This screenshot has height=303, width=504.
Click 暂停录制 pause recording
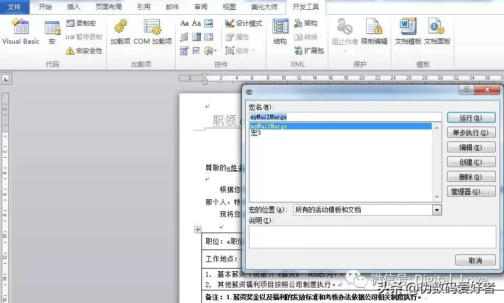coord(84,37)
